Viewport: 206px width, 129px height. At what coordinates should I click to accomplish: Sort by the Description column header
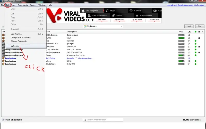(x=72, y=31)
